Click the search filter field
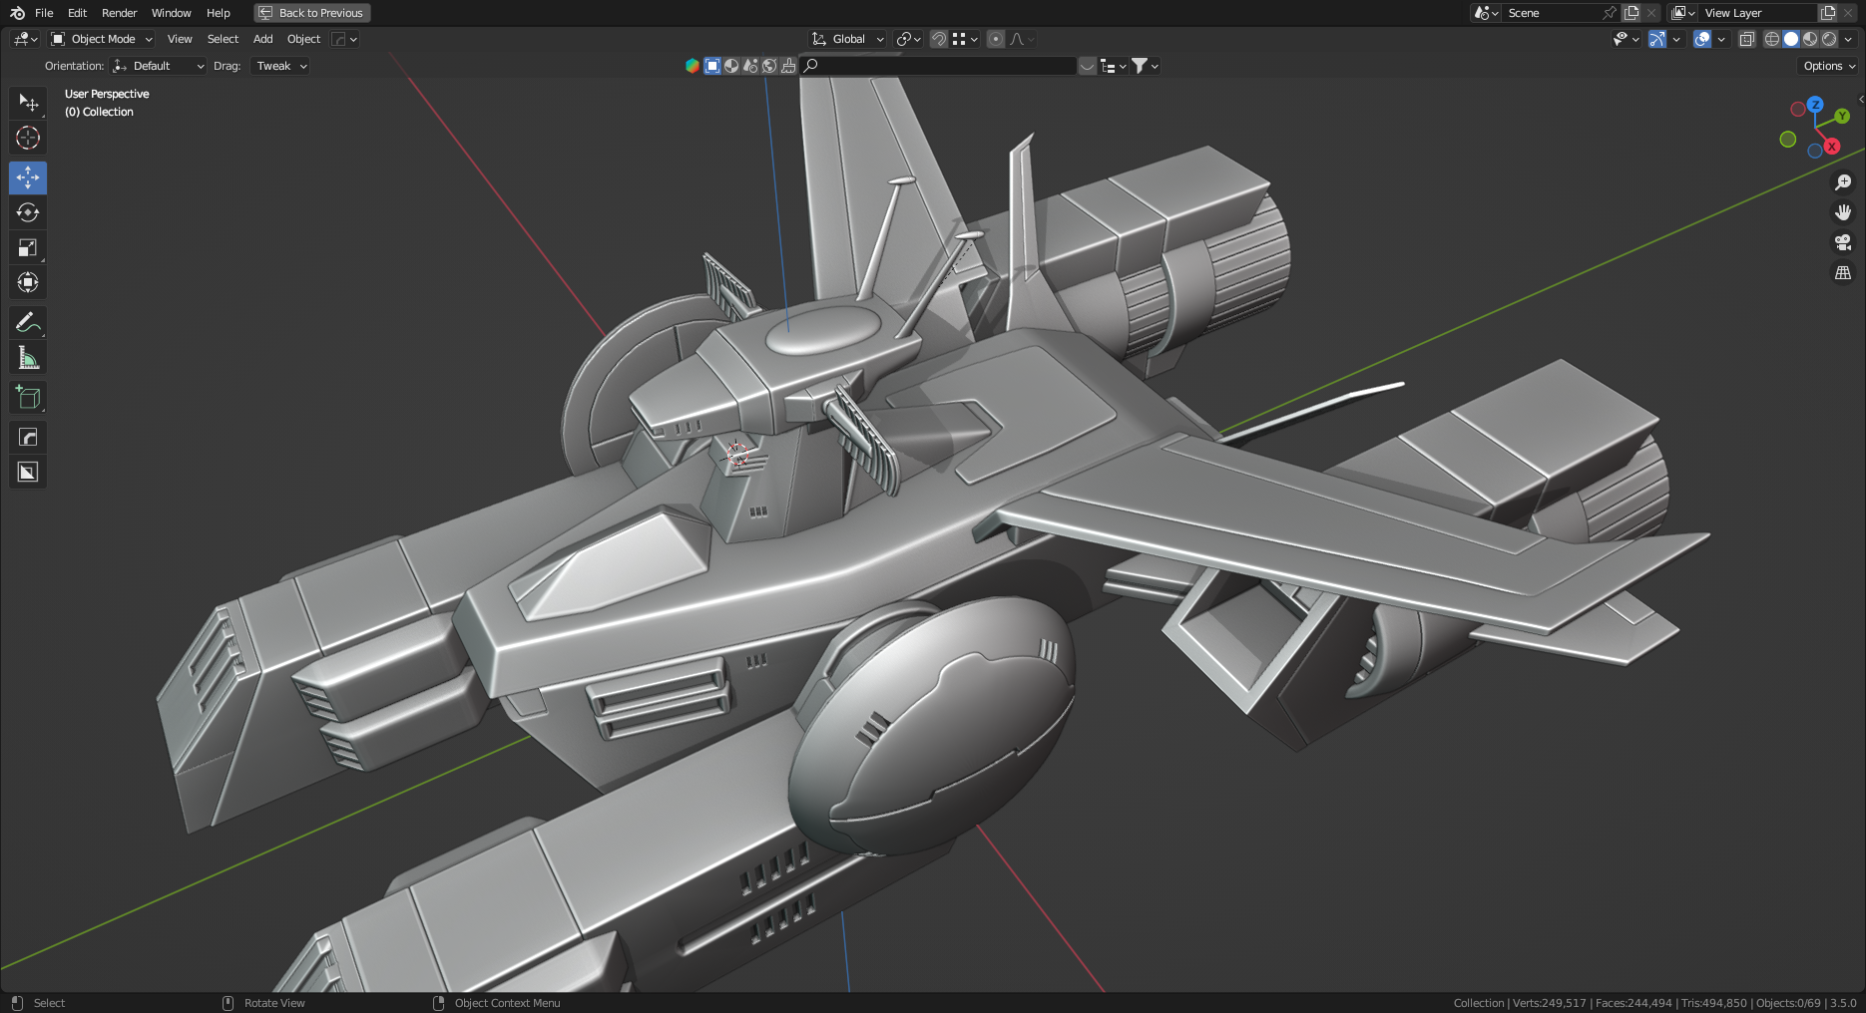 coord(938,66)
